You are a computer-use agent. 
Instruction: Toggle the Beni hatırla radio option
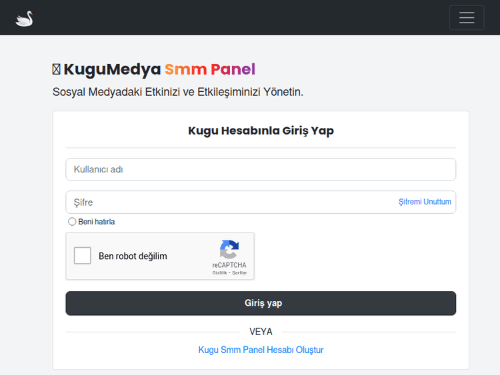72,221
